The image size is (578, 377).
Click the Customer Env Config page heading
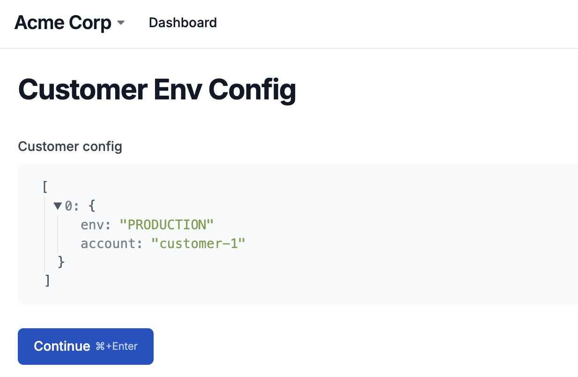(x=157, y=90)
